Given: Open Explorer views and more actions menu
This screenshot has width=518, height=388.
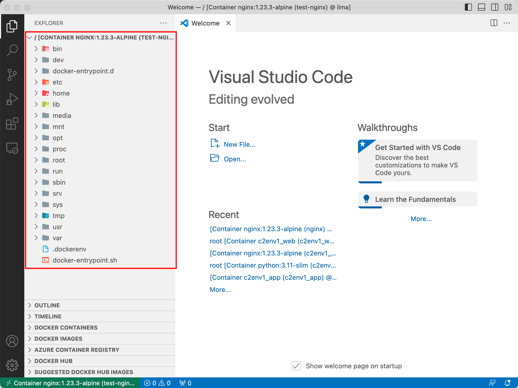Looking at the screenshot, I should (x=164, y=23).
